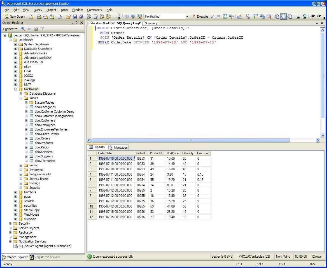
Task: Click the Refresh icon in Object Explorer
Action: point(36,29)
